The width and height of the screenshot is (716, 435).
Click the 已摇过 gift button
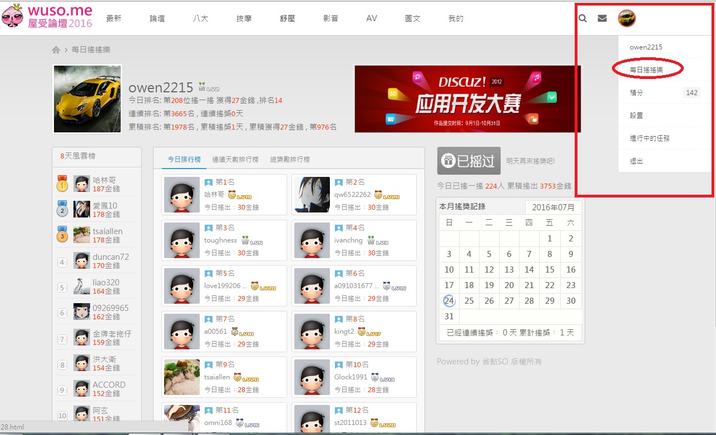point(468,161)
